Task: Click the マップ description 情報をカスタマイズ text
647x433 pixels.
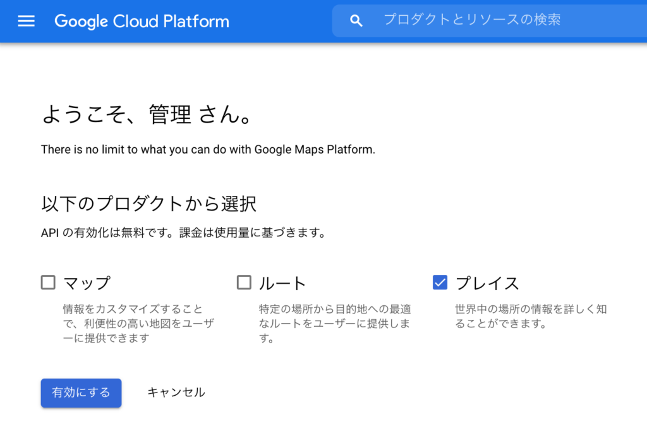Action: [x=138, y=324]
